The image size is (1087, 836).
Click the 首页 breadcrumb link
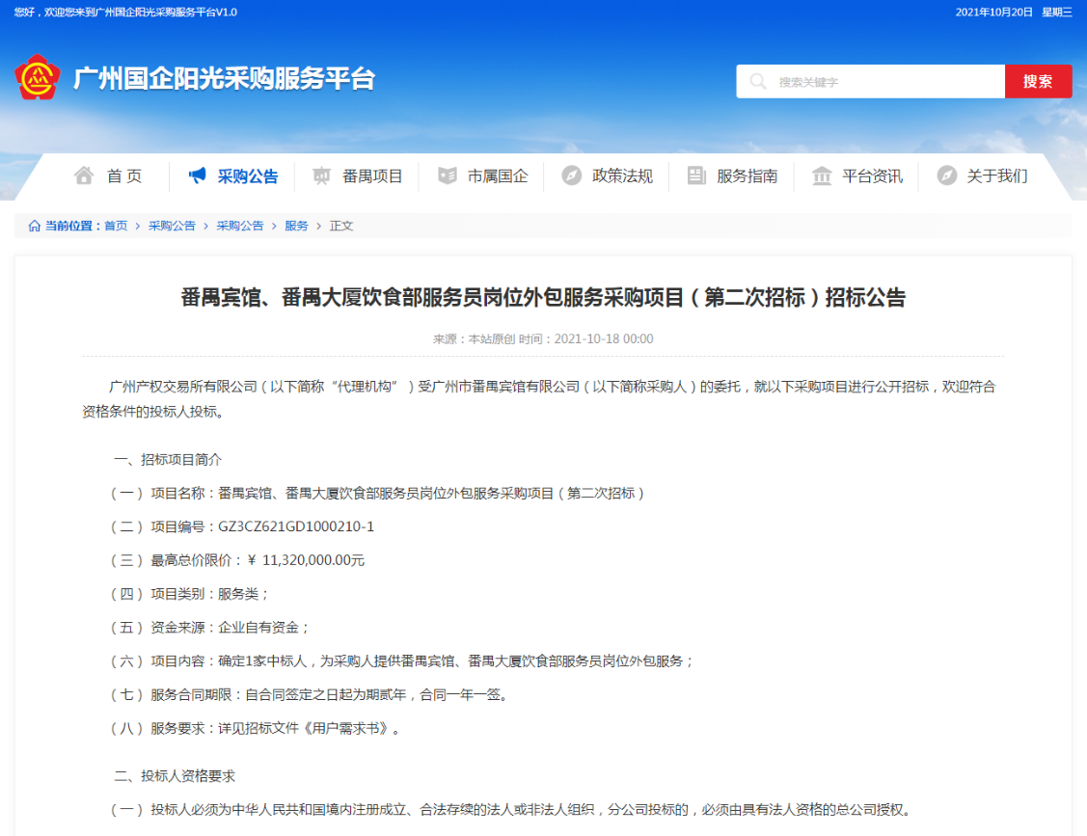click(x=116, y=226)
